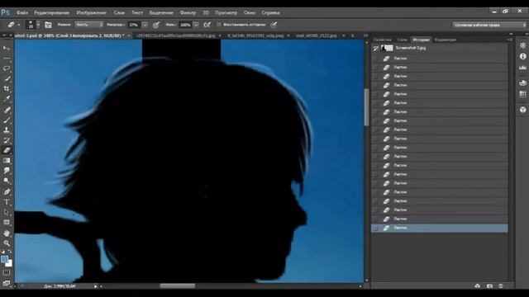Select the Eyedropper tool
Screen dimensions: 529x297
(x=7, y=99)
